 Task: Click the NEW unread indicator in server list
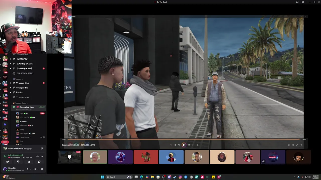(x=5, y=142)
